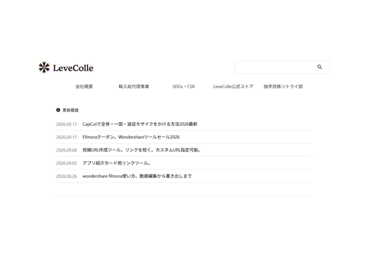The height and width of the screenshot is (254, 381).
Task: Click the info icon beside 更新履歴
Action: click(58, 110)
